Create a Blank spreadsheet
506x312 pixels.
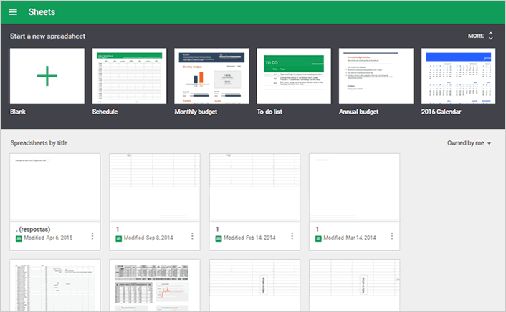point(47,76)
